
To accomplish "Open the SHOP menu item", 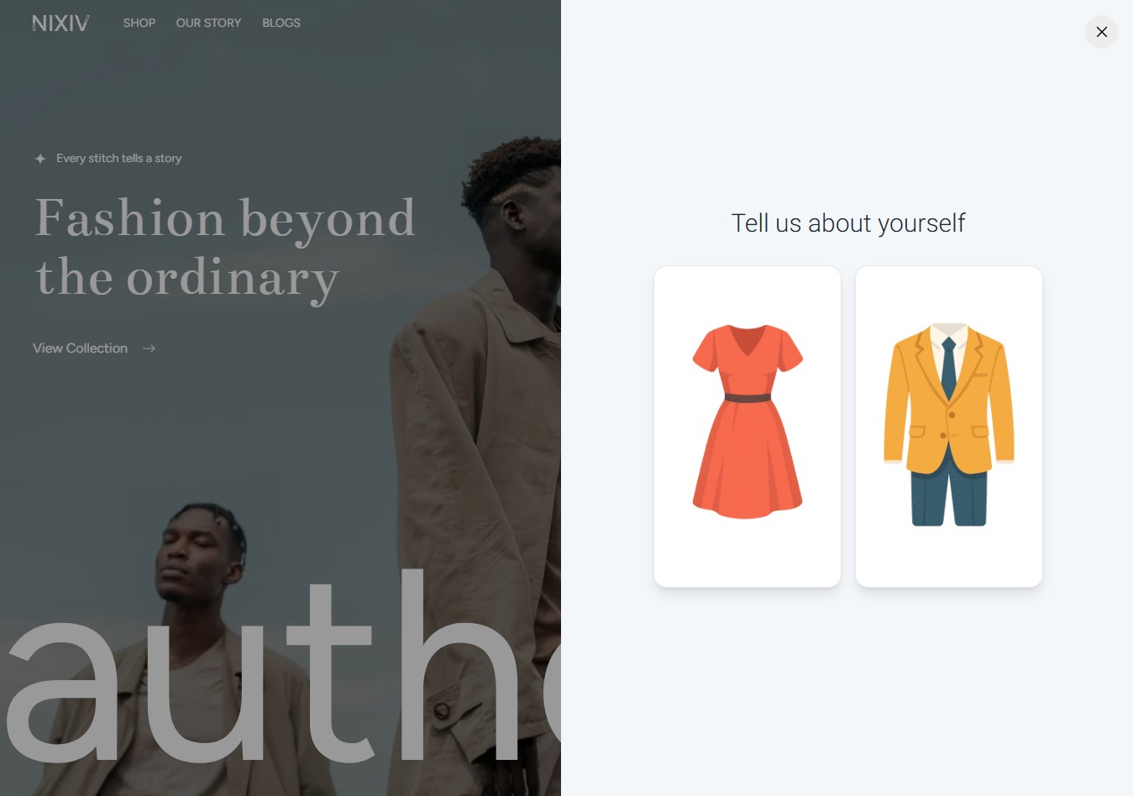I will 139,23.
